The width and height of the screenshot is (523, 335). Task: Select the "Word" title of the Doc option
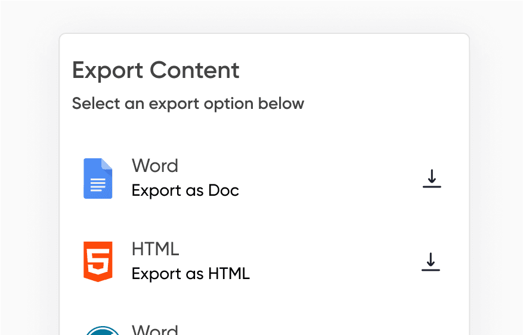pos(155,165)
